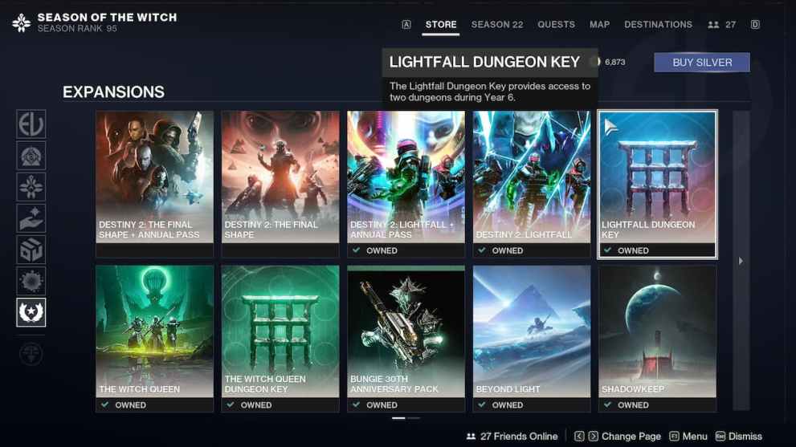The width and height of the screenshot is (796, 447).
Task: Click the Buy Silver button
Action: pos(701,63)
